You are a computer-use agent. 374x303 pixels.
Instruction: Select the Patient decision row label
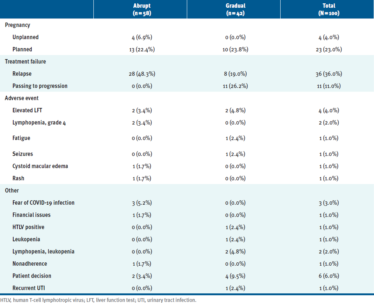(32, 276)
